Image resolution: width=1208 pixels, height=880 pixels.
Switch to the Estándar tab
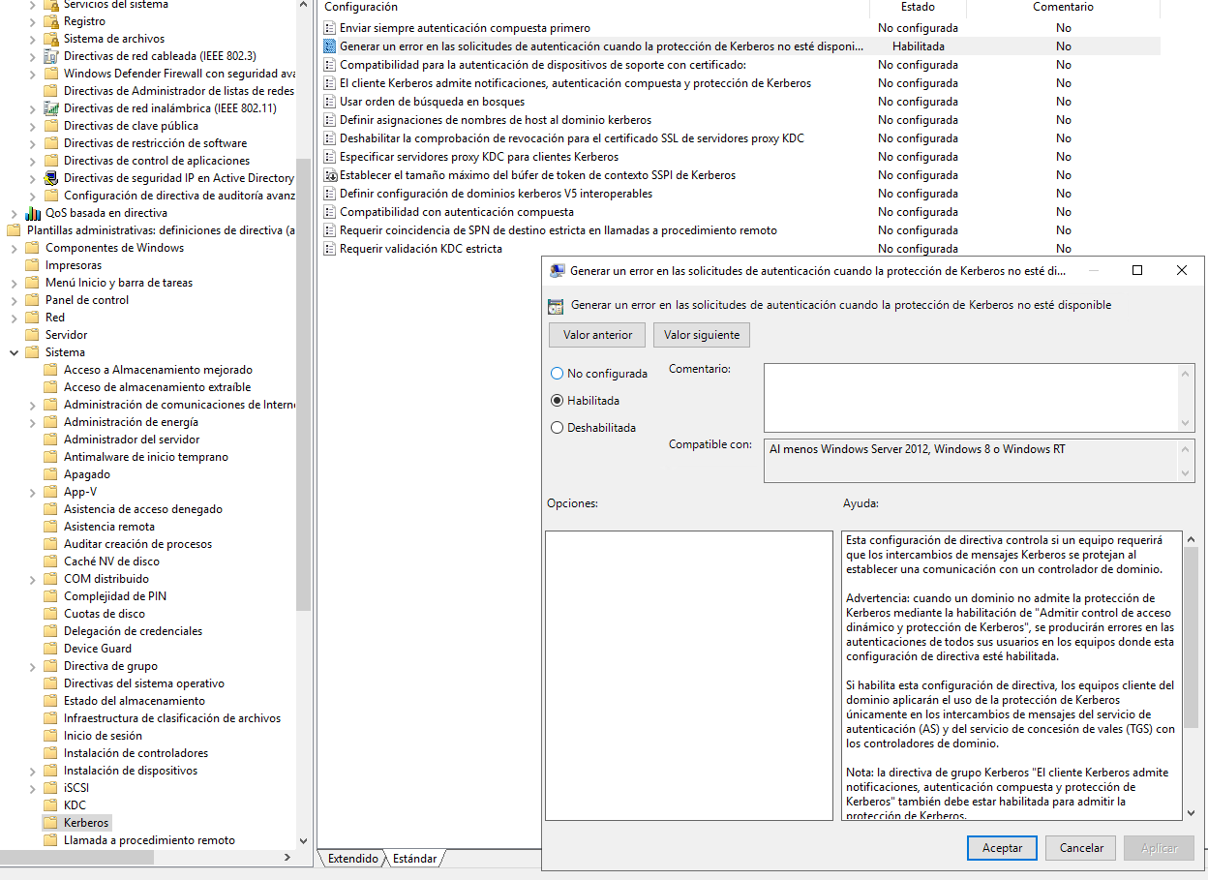coord(414,859)
